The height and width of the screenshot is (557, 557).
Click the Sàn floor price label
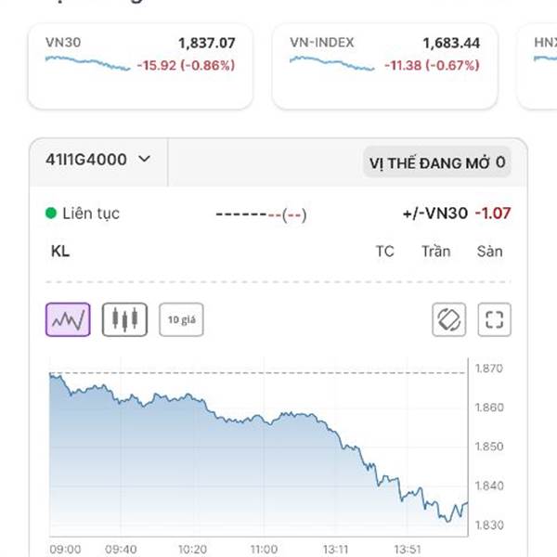coord(489,252)
